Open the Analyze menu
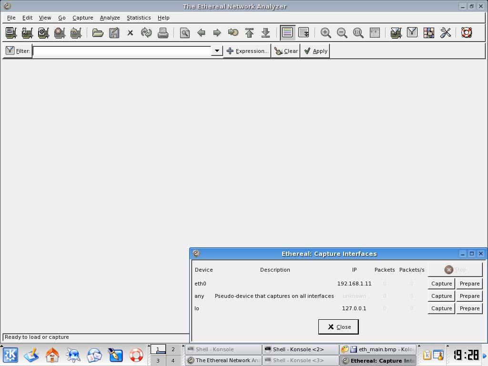 [110, 18]
